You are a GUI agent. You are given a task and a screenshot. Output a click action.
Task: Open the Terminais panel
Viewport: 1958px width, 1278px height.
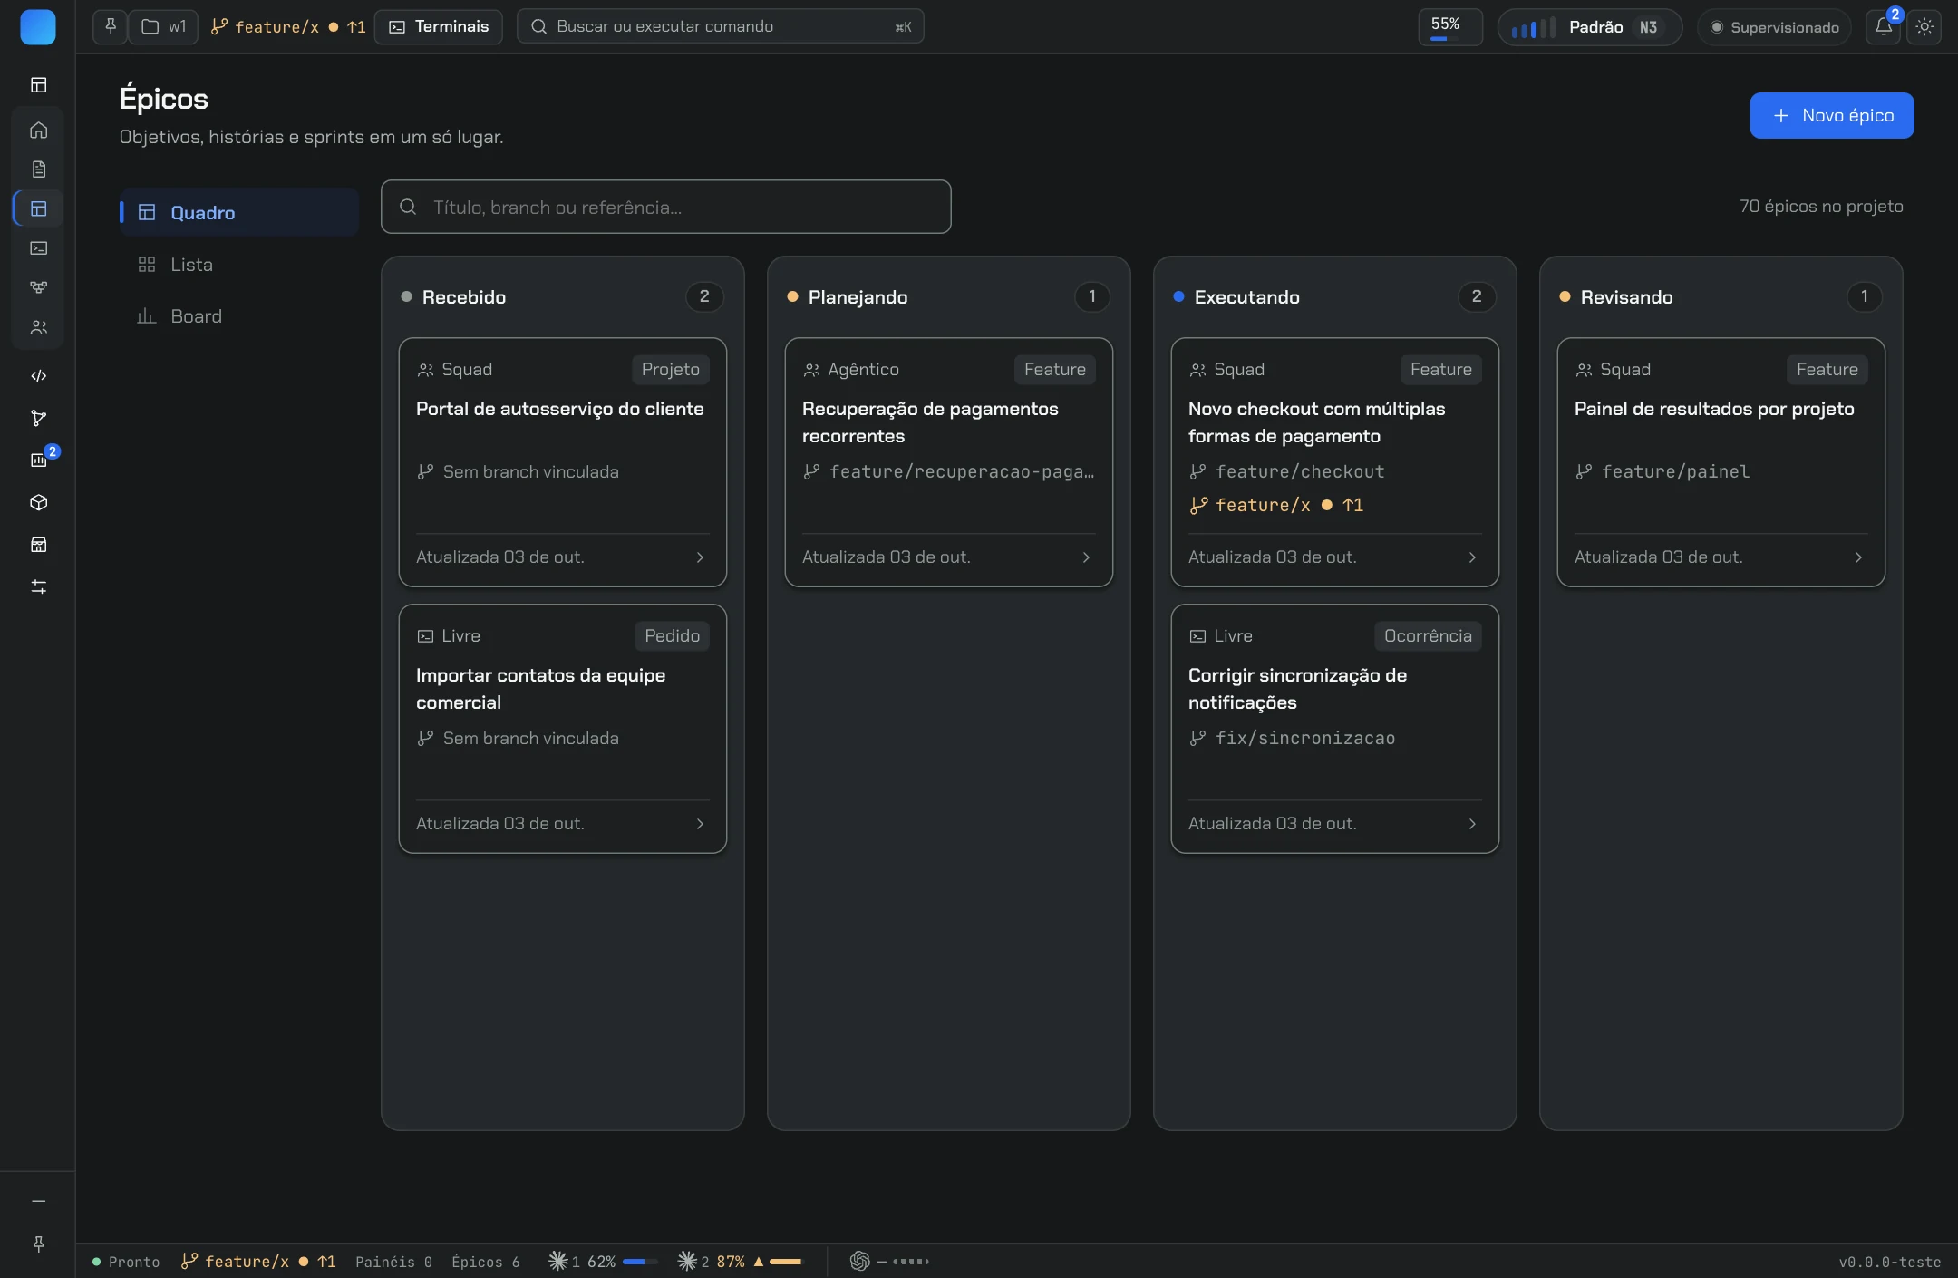click(439, 26)
